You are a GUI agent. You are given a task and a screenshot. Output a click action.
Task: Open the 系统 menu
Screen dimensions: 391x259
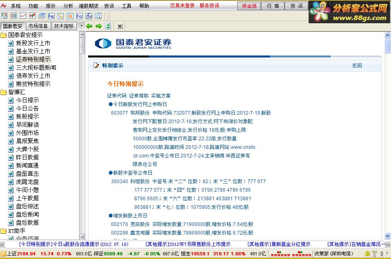16,6
